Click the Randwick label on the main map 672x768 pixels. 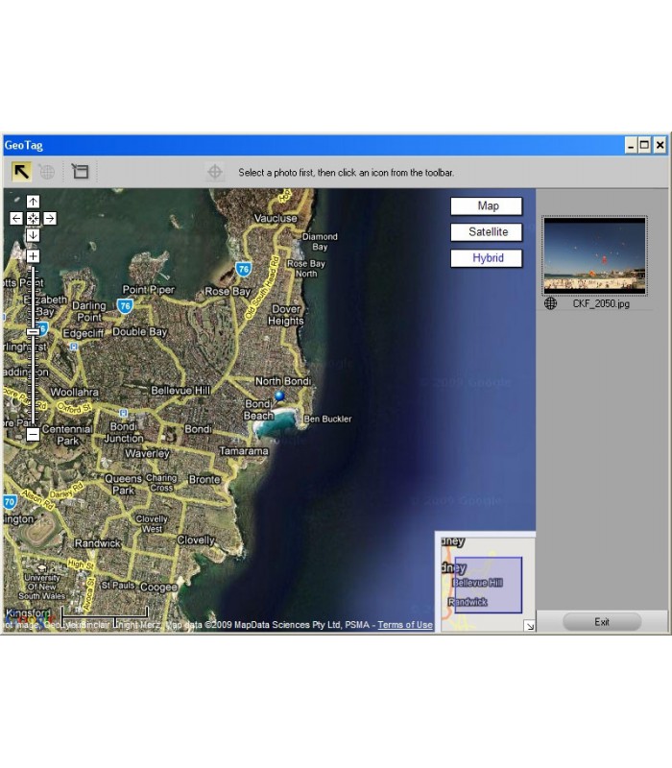click(x=98, y=543)
